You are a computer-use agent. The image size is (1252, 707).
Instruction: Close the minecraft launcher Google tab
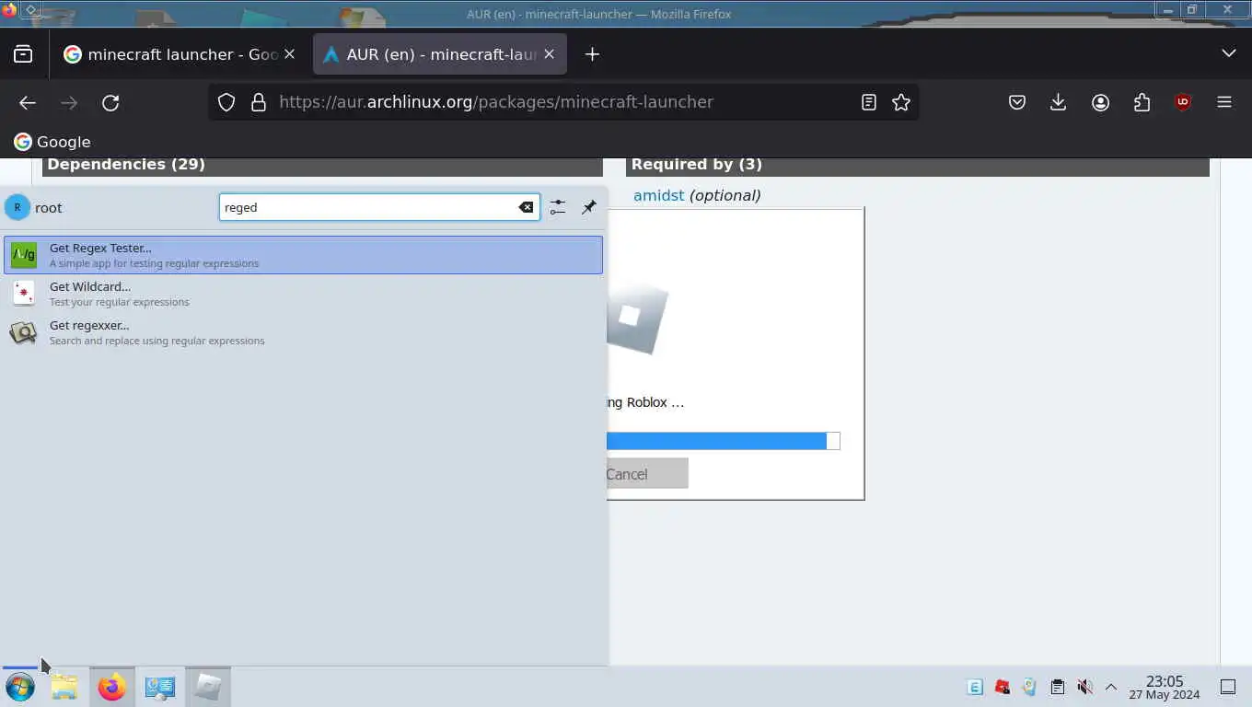[289, 54]
